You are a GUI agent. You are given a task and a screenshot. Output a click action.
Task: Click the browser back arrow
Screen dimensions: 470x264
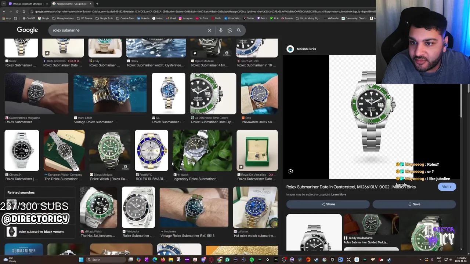coord(4,11)
